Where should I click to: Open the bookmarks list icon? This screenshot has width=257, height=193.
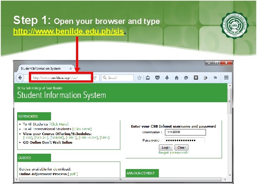148,78
